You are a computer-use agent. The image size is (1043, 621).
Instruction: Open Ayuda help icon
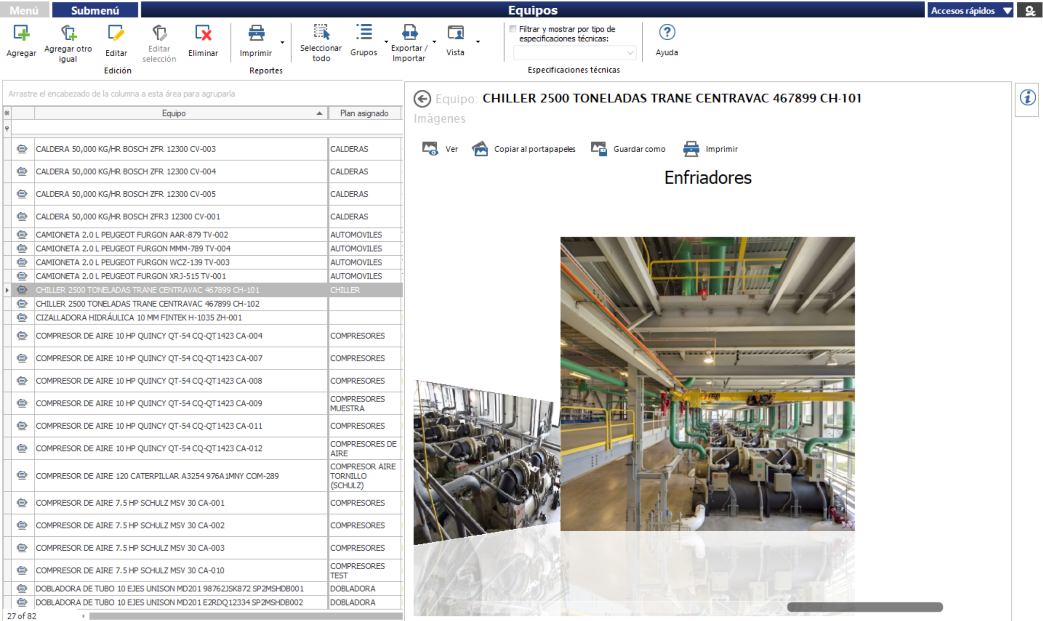tap(667, 32)
